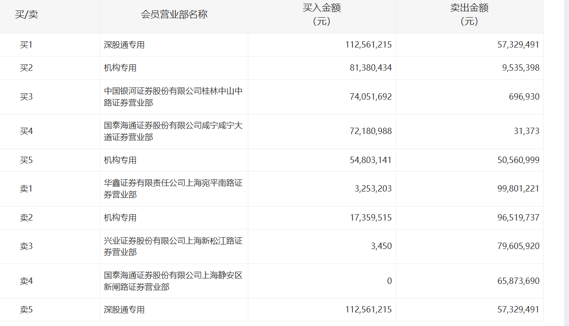This screenshot has height=326, width=569.
Task: Select the '卖出金额(元)' column header
Action: click(x=469, y=14)
